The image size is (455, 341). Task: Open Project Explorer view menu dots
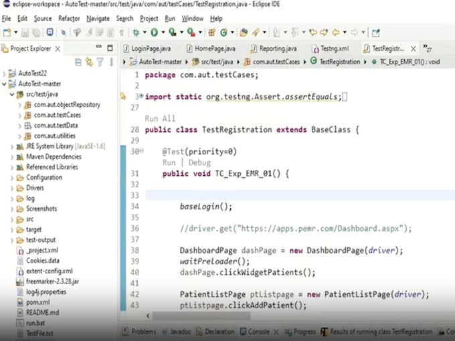coord(111,62)
